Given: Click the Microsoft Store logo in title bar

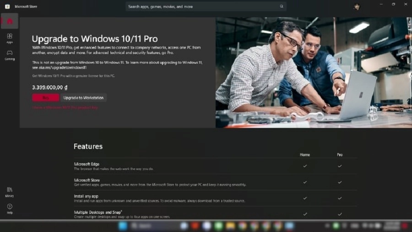Looking at the screenshot, I should 7,6.
